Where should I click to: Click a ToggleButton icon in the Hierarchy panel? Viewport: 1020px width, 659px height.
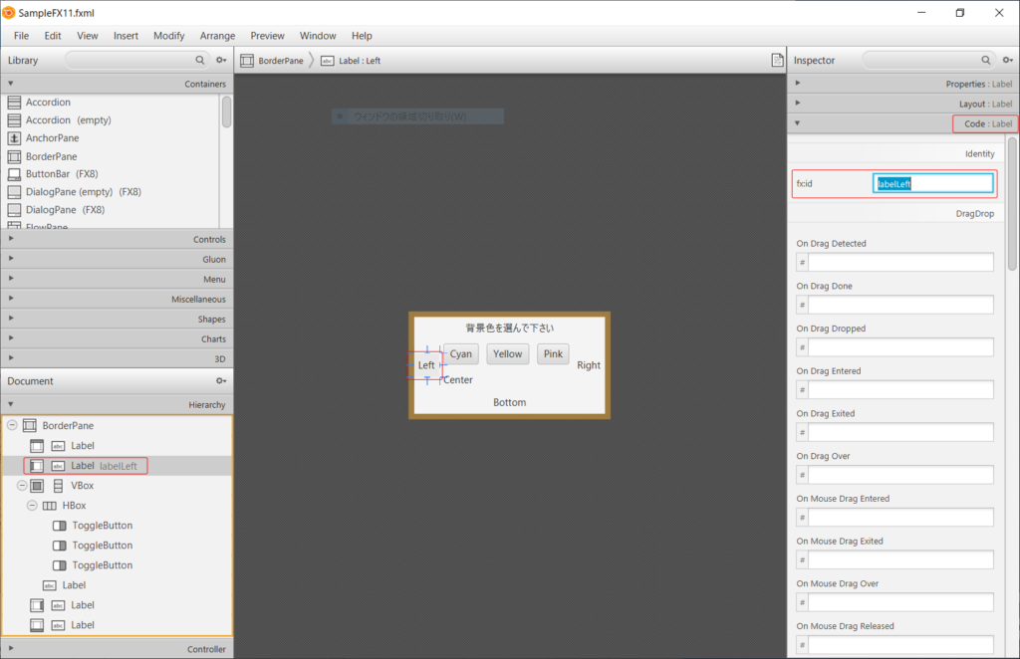click(x=57, y=525)
